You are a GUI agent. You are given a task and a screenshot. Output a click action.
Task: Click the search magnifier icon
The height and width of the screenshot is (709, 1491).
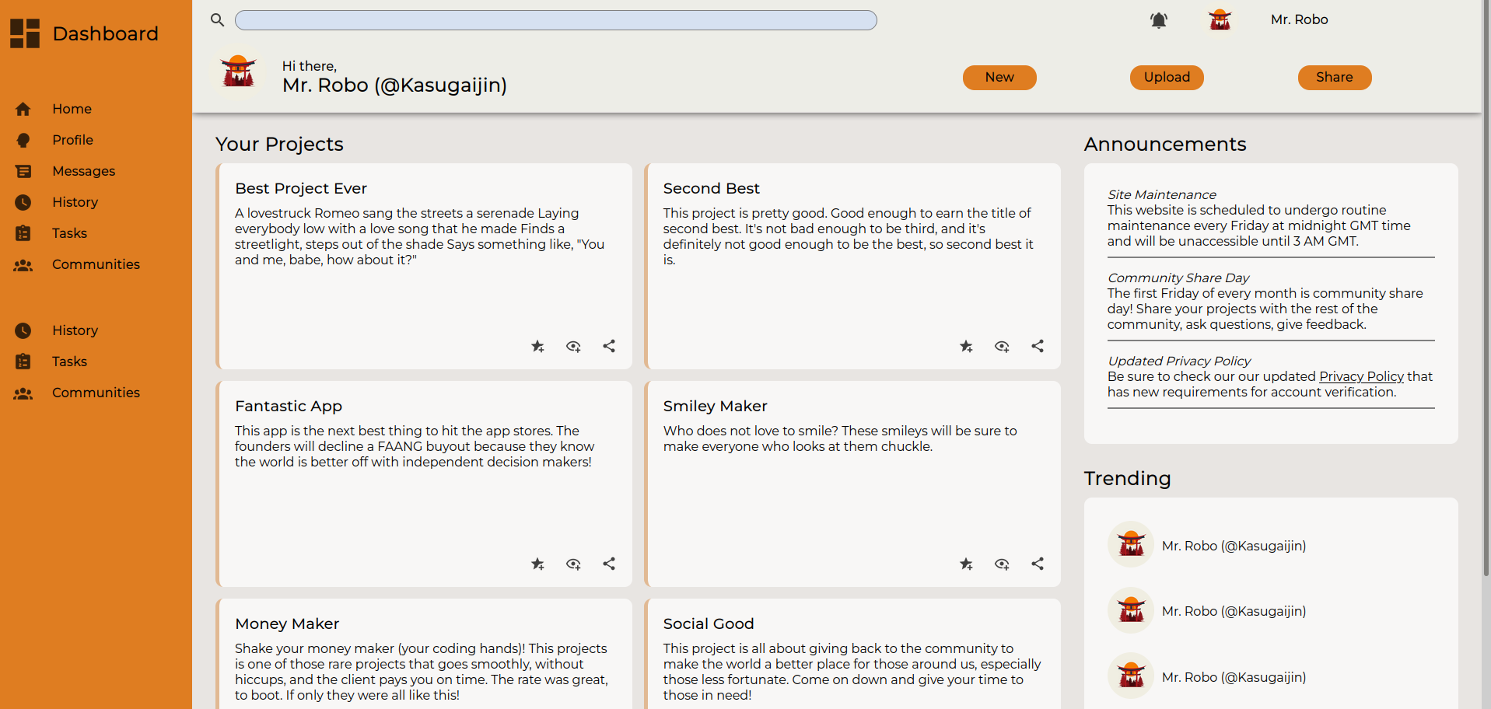click(217, 20)
